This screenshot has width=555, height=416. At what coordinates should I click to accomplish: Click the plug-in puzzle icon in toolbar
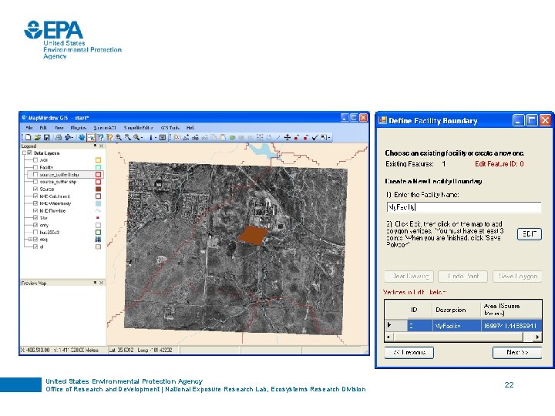[x=67, y=137]
